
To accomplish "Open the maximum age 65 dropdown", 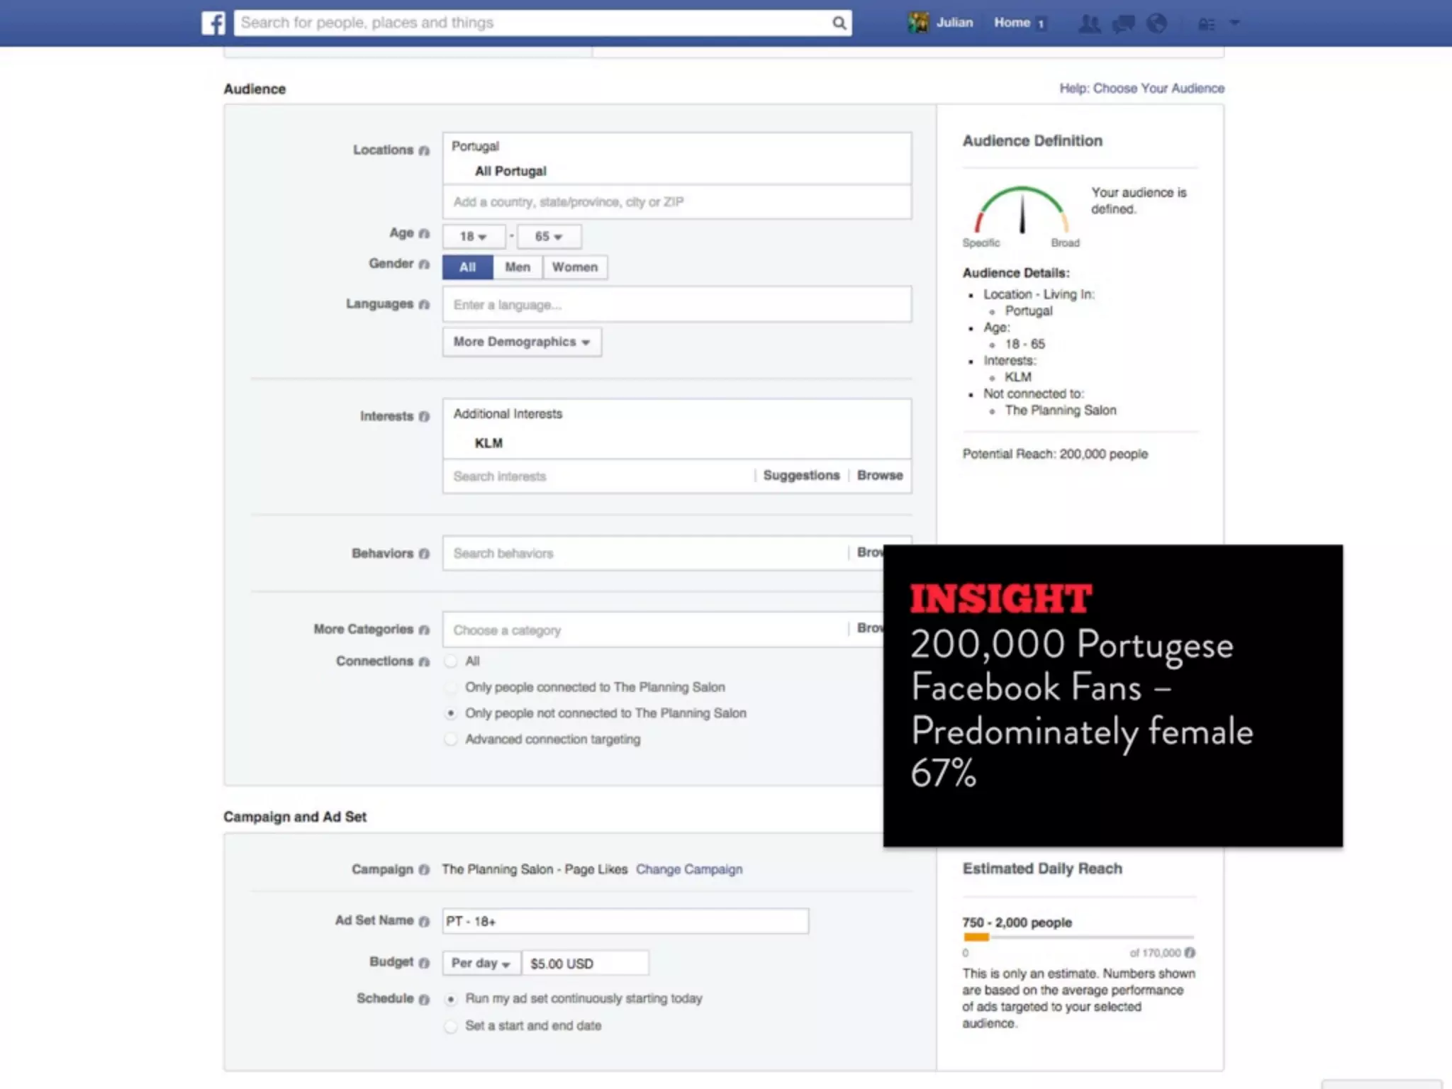I will [549, 237].
